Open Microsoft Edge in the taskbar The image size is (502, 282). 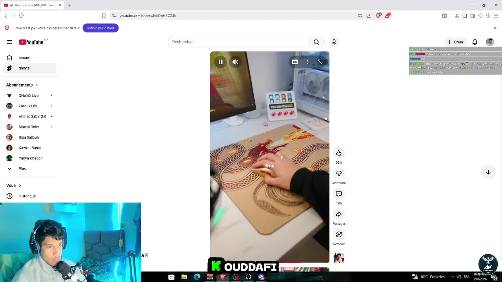click(x=197, y=277)
